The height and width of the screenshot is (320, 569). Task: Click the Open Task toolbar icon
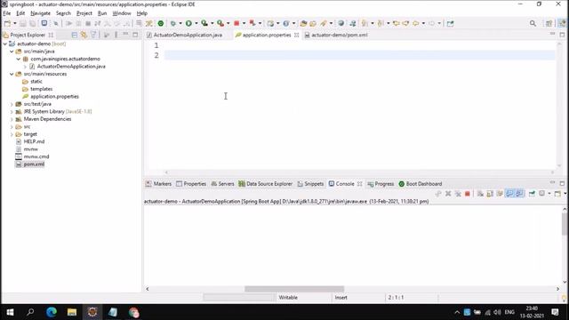pyautogui.click(x=313, y=24)
